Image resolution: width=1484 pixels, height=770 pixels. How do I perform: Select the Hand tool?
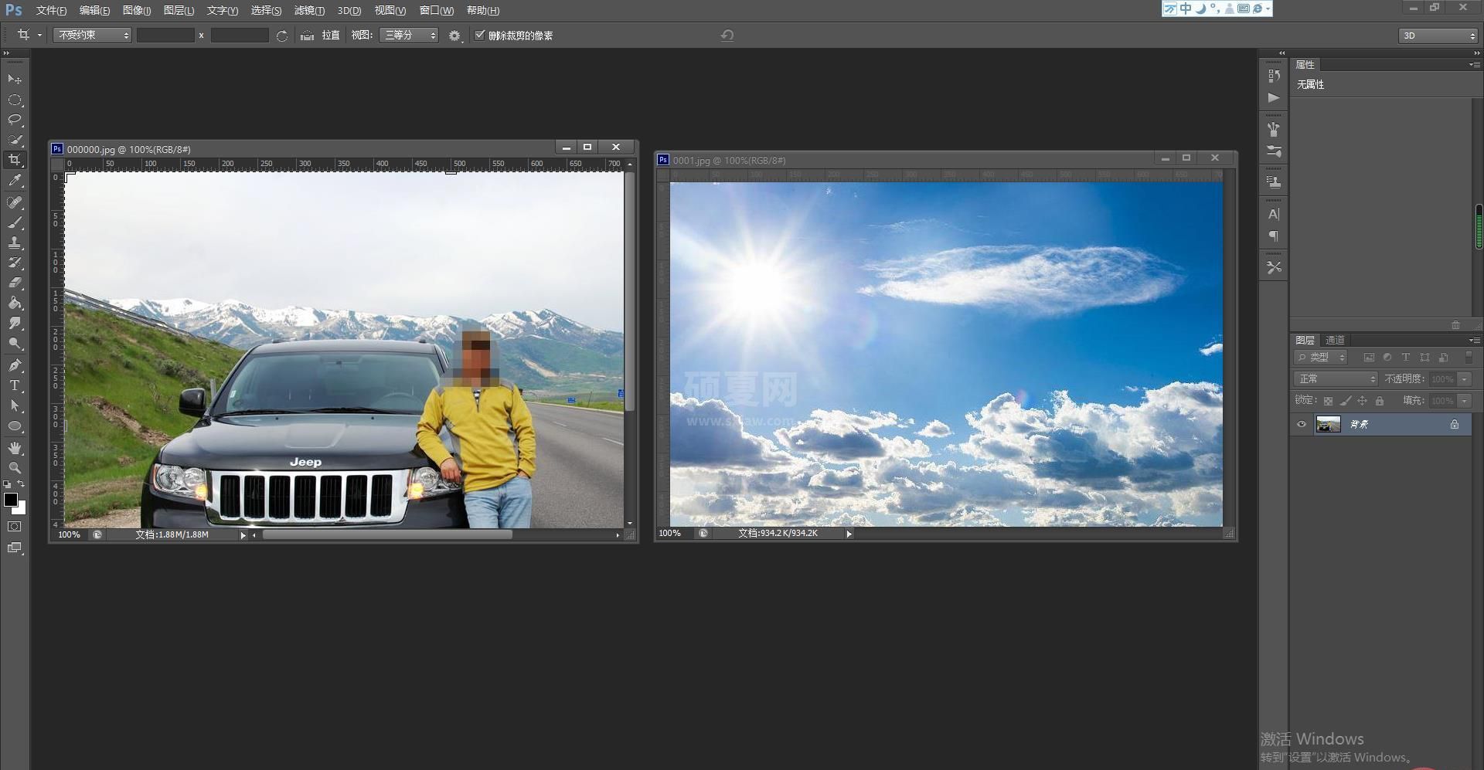pos(15,448)
